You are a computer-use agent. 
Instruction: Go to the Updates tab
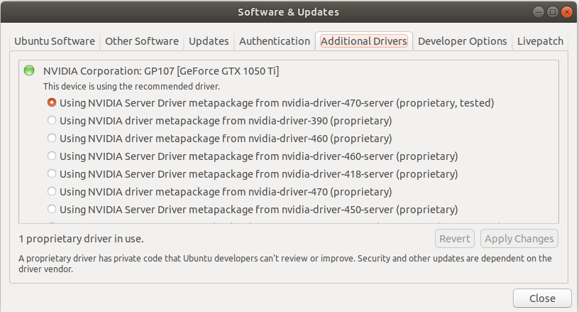[209, 41]
